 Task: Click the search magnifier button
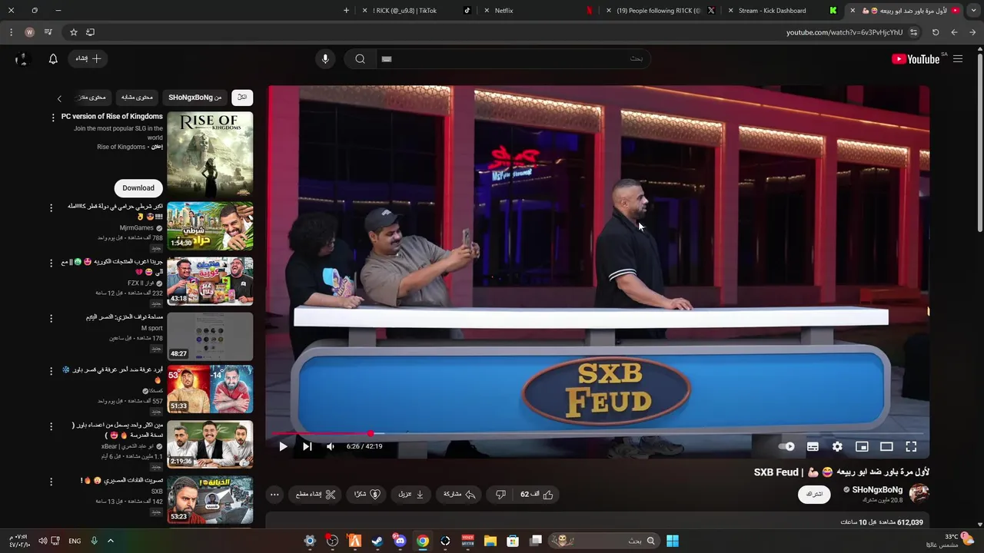pos(360,58)
